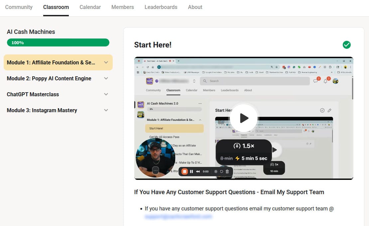The image size is (369, 226).
Task: Click the trash icon on the recording toolbar
Action: [x=227, y=171]
